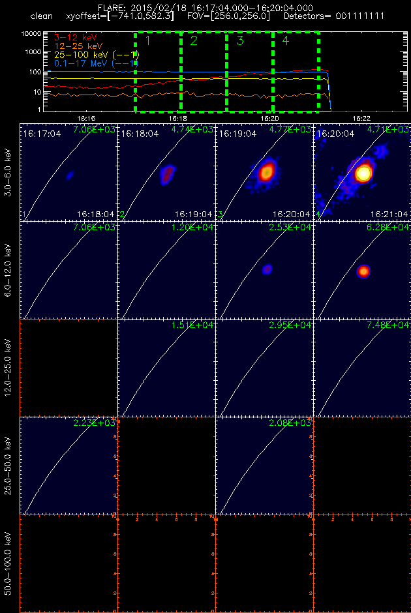Click the 10000 y-axis label
Viewport: 411px width, 613px height.
pyautogui.click(x=32, y=34)
